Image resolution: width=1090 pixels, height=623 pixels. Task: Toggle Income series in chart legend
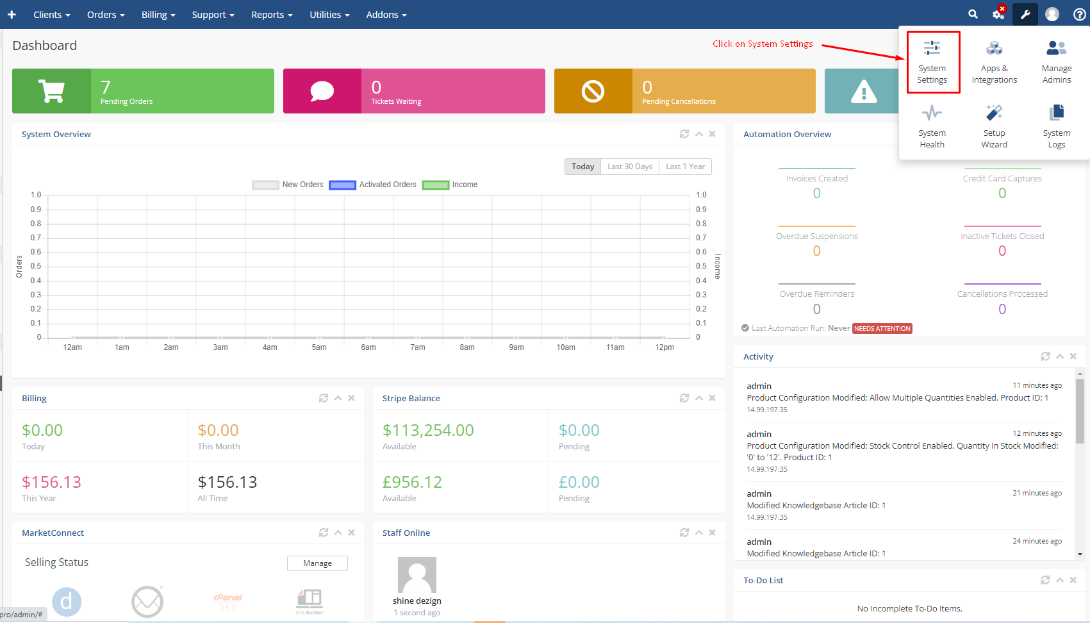tap(450, 185)
